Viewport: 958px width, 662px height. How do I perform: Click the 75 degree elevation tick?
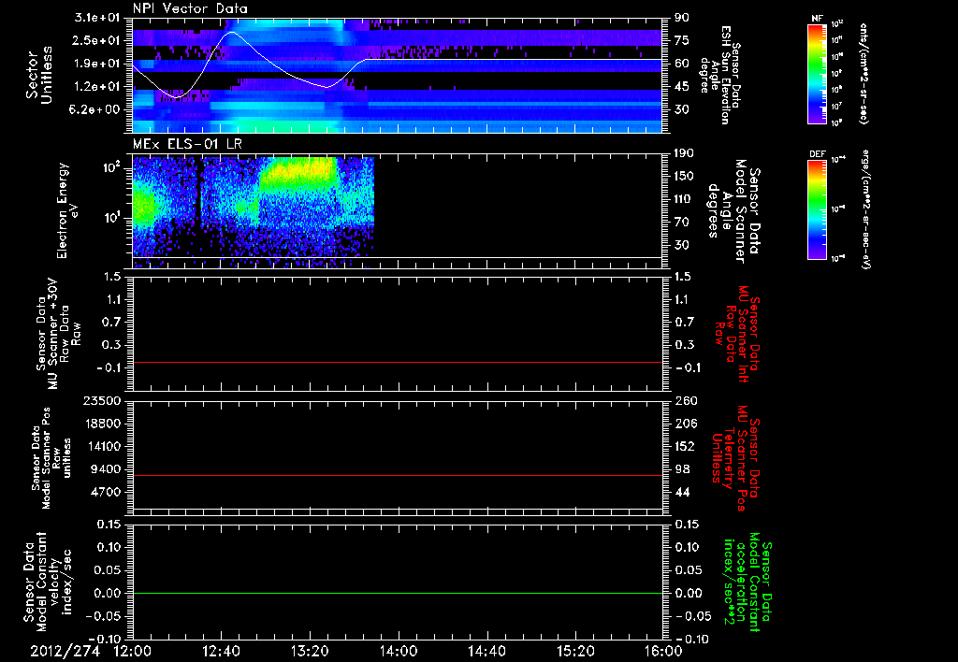(682, 40)
